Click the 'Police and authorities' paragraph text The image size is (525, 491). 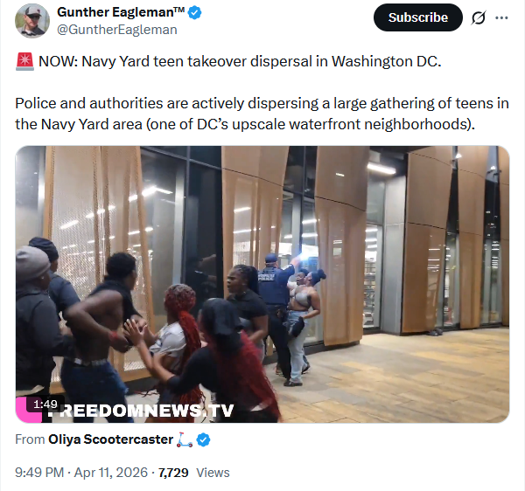[262, 114]
